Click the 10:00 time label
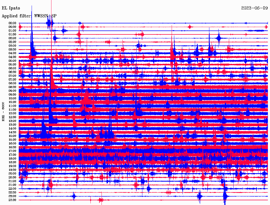The width and height of the screenshot is (270, 205). (12, 98)
